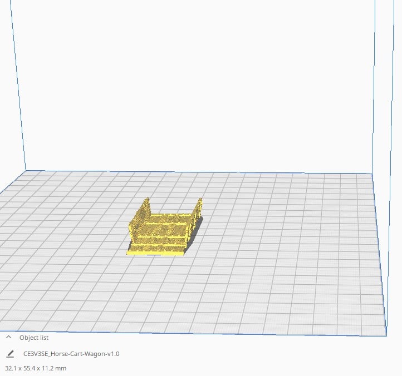Screen dimensions: 402x376
Task: Select the yellow Horse-Cart-Wagon model on the bed
Action: [165, 227]
